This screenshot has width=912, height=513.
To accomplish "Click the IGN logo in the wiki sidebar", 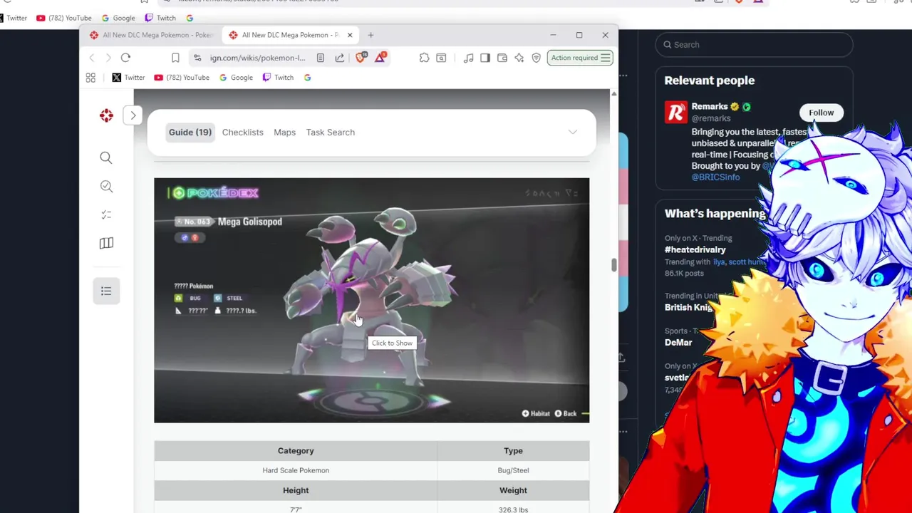I will tap(106, 115).
